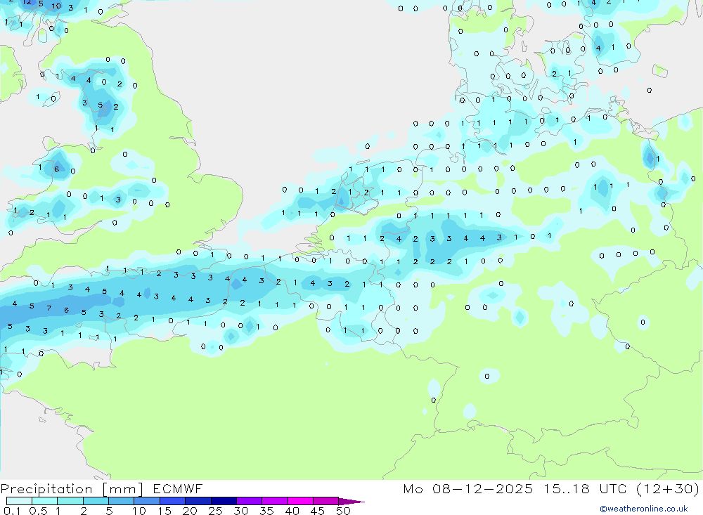Select the 5–10 mm legend swatch
703x515 pixels.
coord(122,501)
